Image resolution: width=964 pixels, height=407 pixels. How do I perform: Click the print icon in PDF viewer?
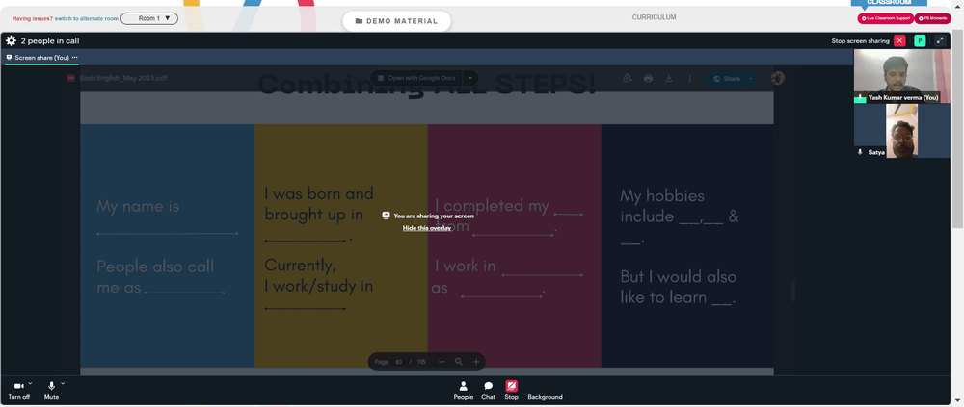pyautogui.click(x=648, y=79)
